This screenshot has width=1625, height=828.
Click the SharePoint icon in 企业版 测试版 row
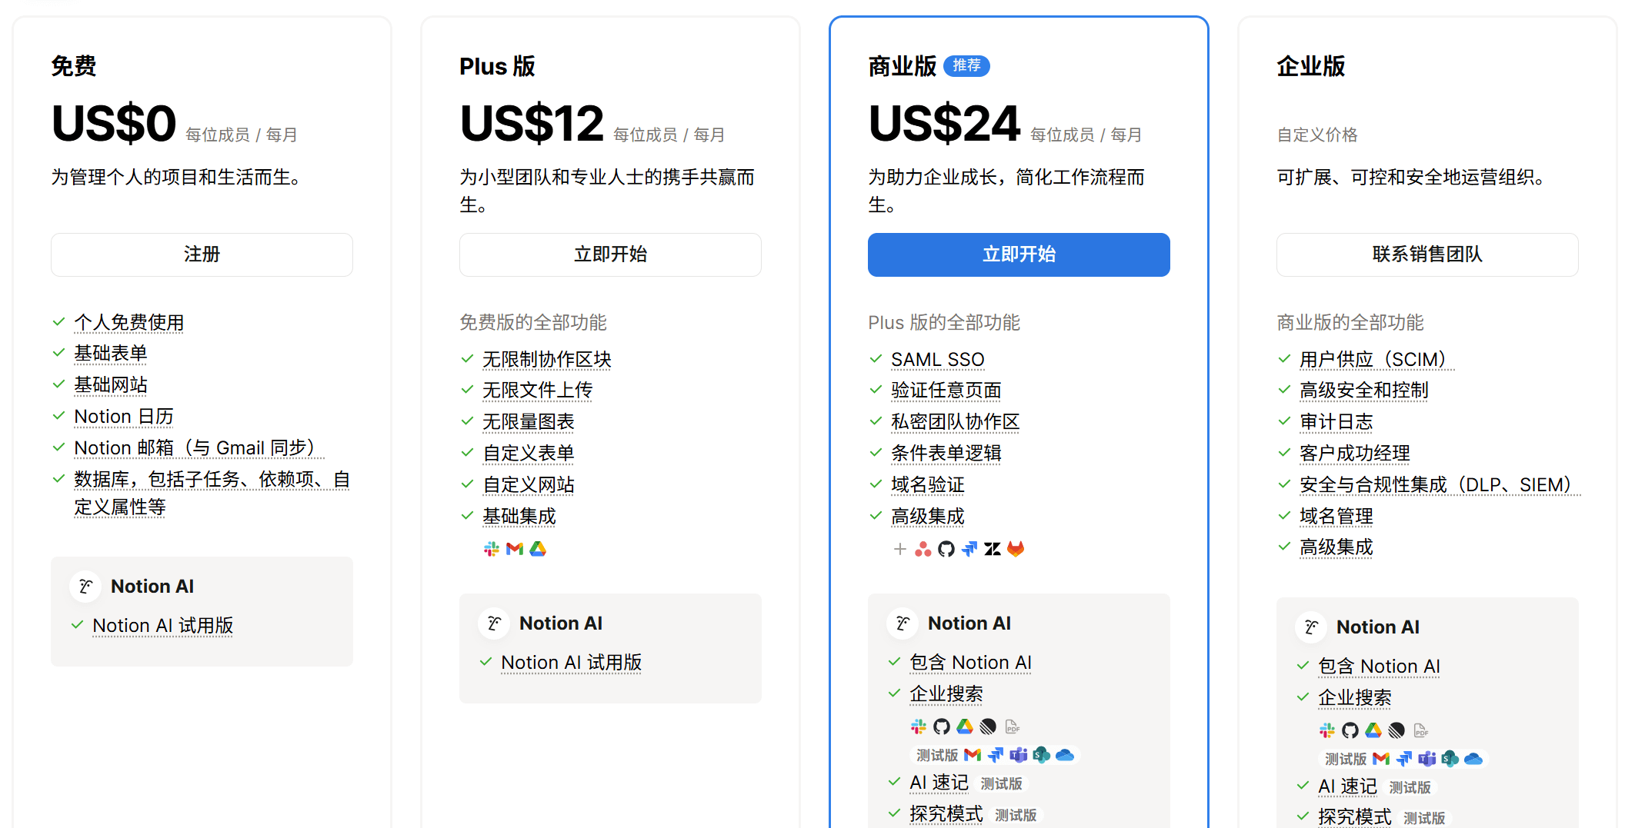tap(1450, 759)
